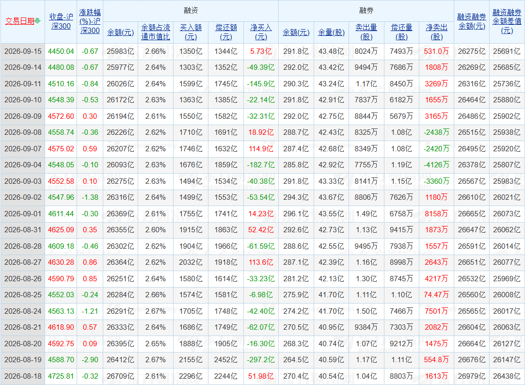This screenshot has height=385, width=525.
Task: Sort by 卖出量(股) column header
Action: 366,32
